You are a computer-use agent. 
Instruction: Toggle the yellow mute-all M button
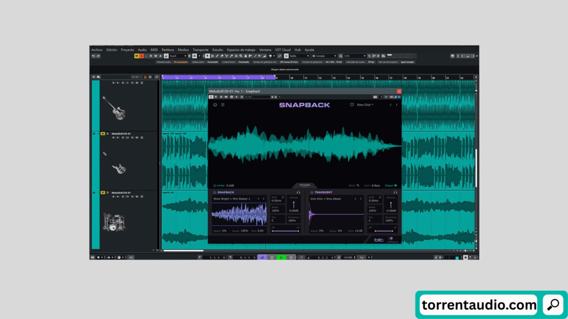pyautogui.click(x=136, y=56)
